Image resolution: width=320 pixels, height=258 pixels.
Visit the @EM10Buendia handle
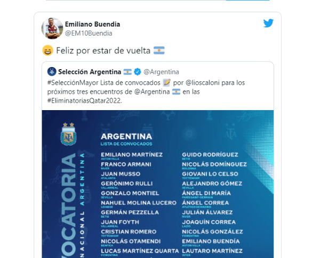point(89,33)
